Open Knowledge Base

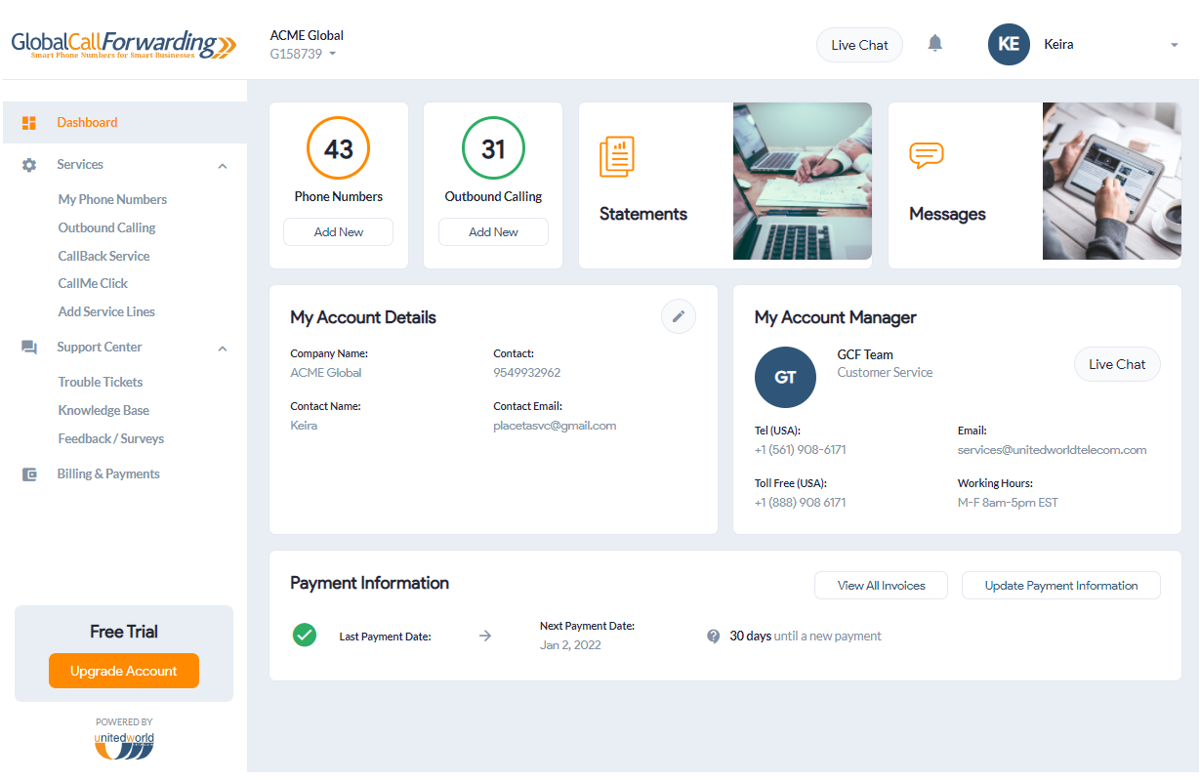[x=103, y=410]
